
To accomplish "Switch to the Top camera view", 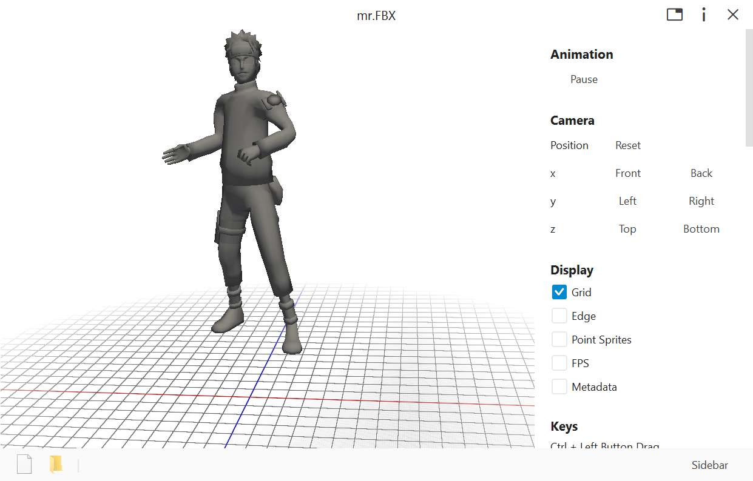I will point(627,229).
